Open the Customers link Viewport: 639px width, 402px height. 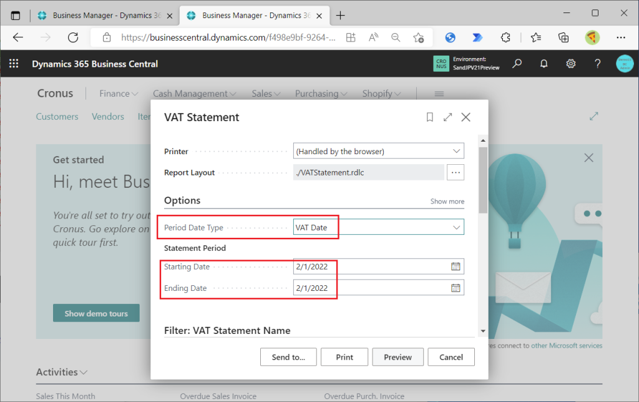(x=57, y=117)
